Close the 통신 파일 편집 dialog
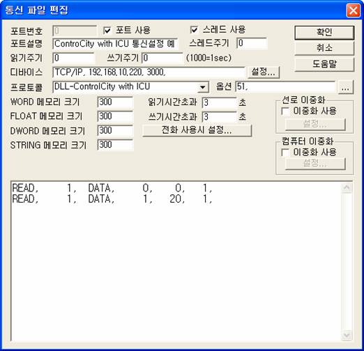The width and height of the screenshot is (364, 351). click(353, 10)
